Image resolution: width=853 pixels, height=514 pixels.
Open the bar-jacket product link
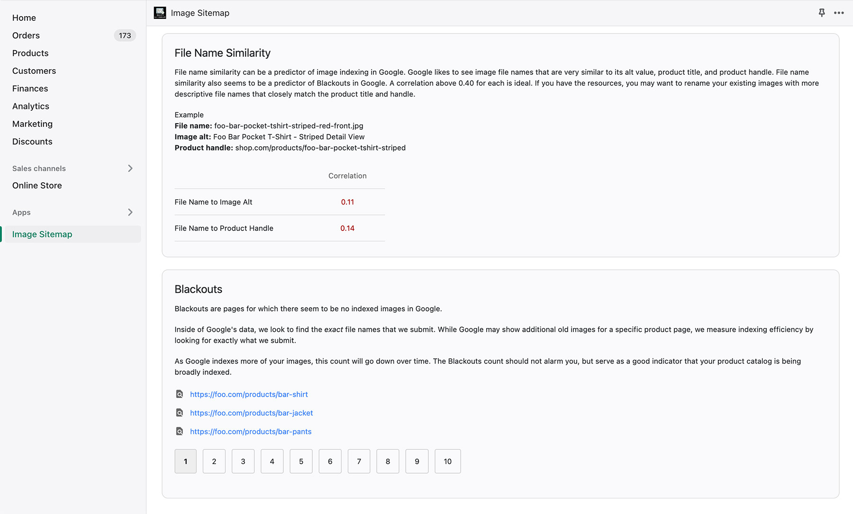click(x=251, y=413)
